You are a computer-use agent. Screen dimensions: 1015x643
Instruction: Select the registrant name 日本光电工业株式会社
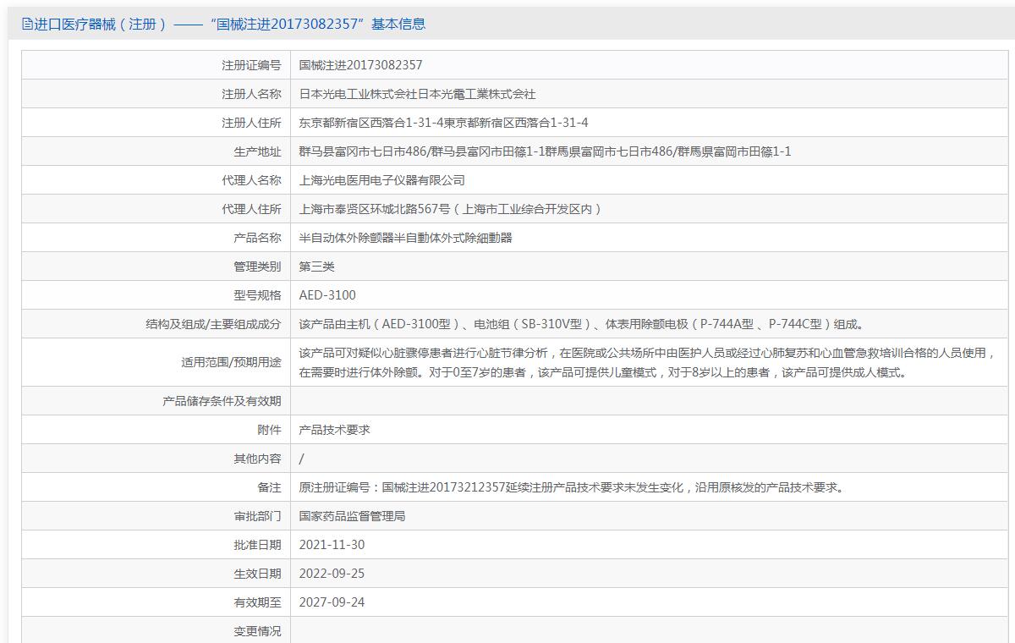[x=359, y=94]
